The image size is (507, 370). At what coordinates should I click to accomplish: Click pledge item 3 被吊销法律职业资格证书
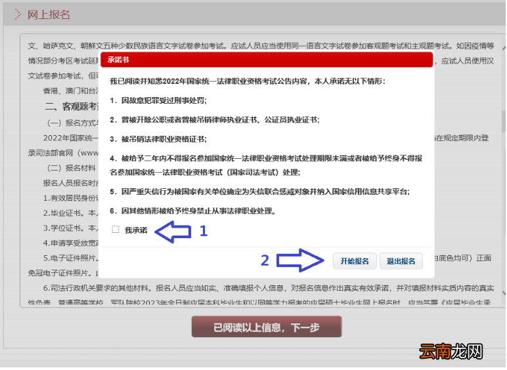[x=158, y=139]
